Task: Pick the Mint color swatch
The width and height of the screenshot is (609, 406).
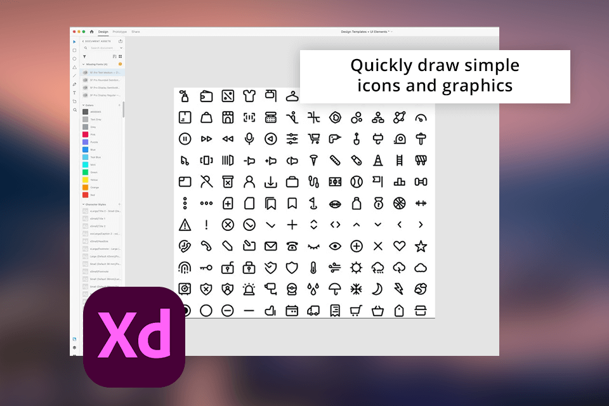Action: (x=86, y=165)
